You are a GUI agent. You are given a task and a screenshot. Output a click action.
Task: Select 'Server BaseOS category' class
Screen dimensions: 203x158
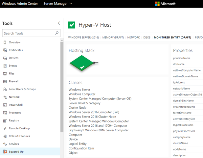pyautogui.click(x=84, y=103)
